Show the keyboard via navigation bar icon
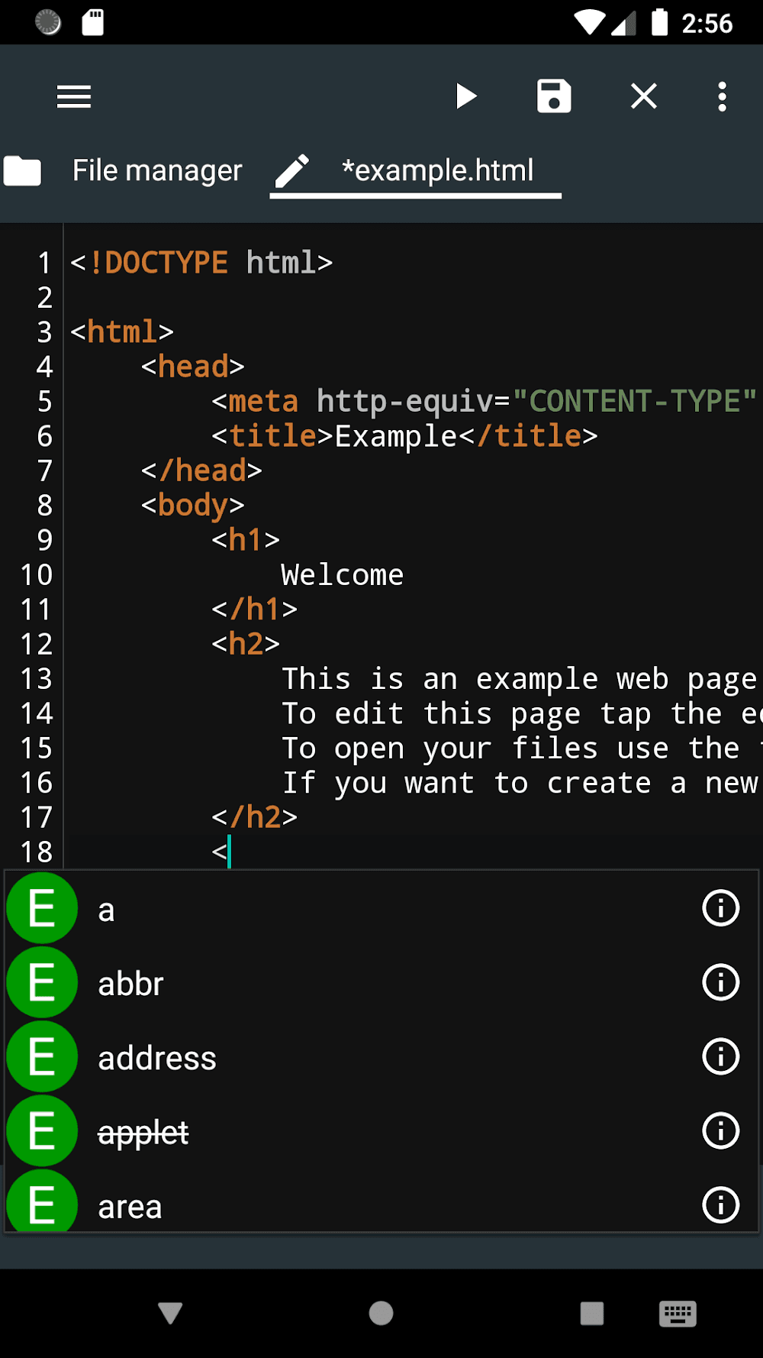 pos(677,1314)
